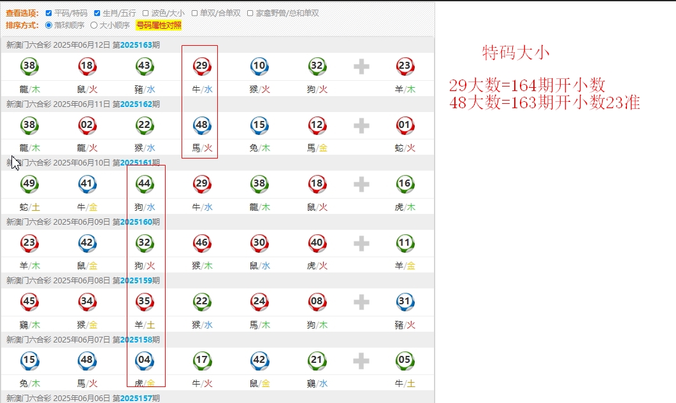Select ball 49 in period 2025161
676x403 pixels.
(x=29, y=184)
